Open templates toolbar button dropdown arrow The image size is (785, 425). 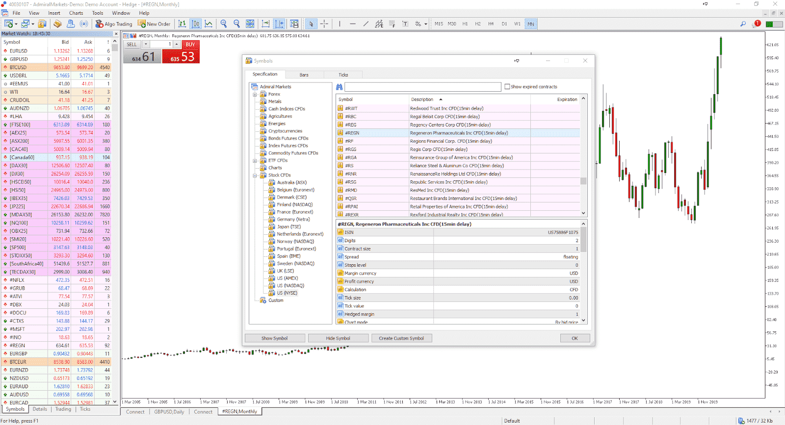pos(33,24)
